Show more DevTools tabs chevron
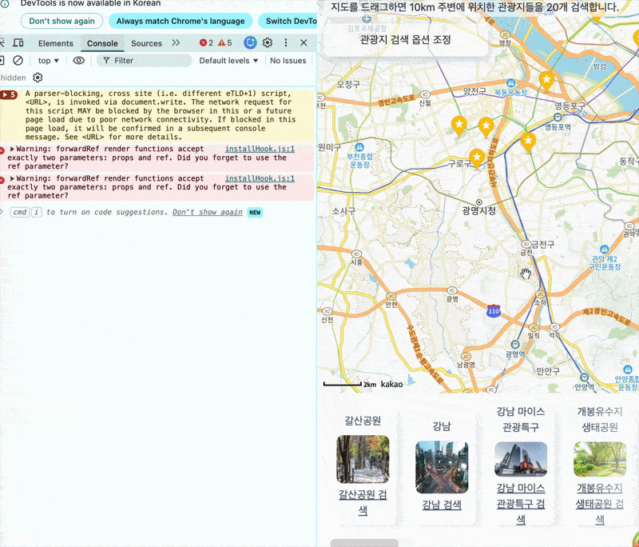639x547 pixels. (x=176, y=43)
